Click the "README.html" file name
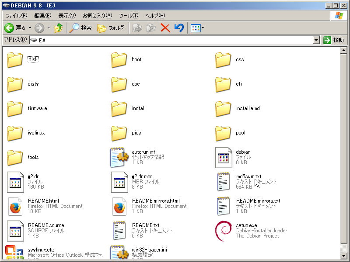The height and width of the screenshot is (262, 350). point(43,201)
